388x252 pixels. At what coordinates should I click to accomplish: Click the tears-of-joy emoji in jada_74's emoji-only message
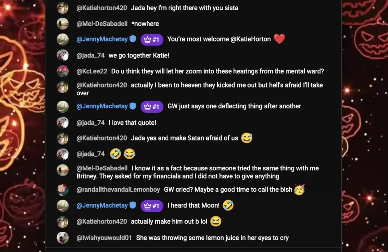tap(129, 154)
